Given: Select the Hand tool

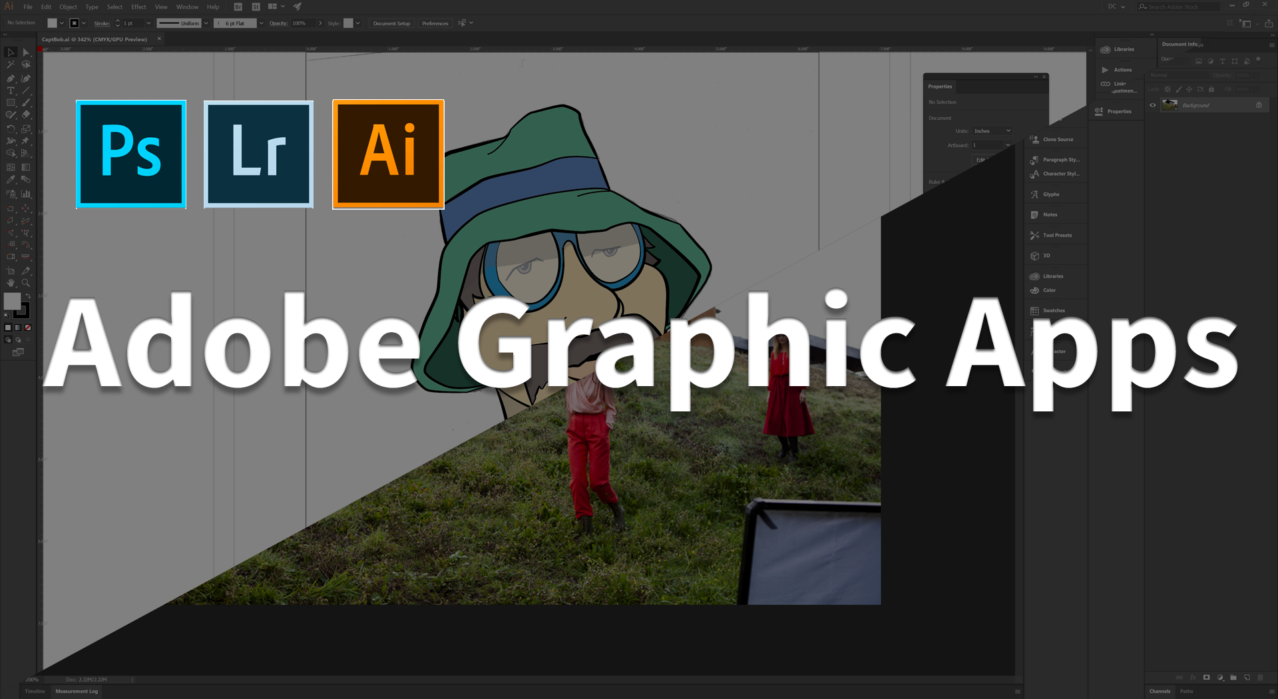Looking at the screenshot, I should (x=11, y=283).
